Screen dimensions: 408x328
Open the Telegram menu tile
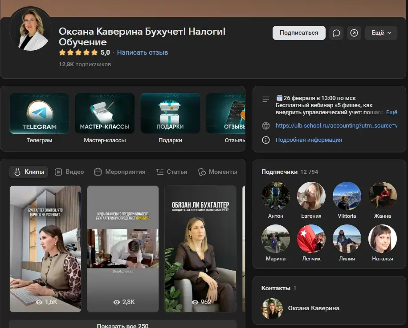(39, 119)
